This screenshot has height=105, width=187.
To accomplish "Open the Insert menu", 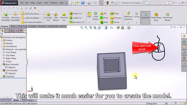I will click(39, 3).
